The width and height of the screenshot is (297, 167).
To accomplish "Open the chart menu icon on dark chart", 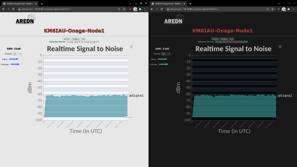I will tap(280, 46).
